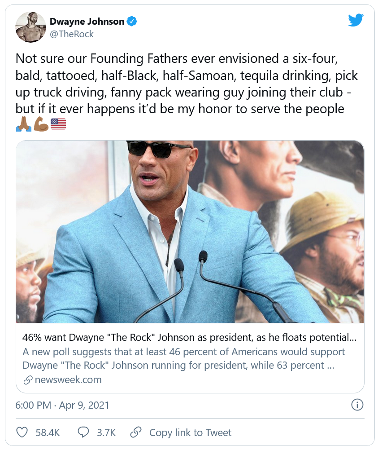Open the tweet info circle icon
This screenshot has height=450, width=378.
[x=357, y=405]
